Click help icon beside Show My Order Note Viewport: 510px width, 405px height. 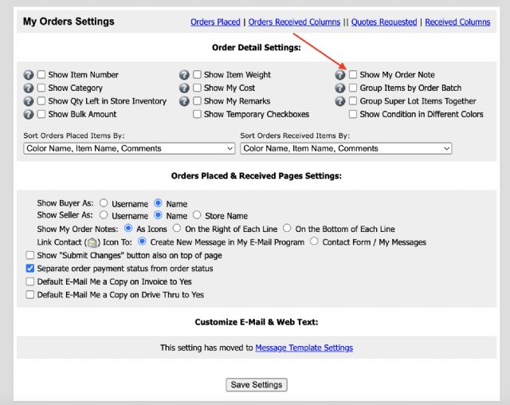[x=341, y=75]
